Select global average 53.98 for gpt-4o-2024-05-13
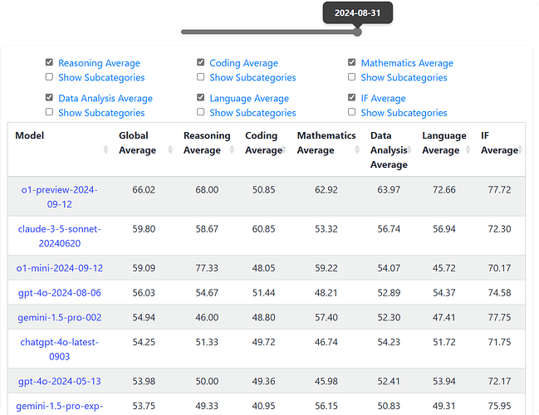 [144, 381]
